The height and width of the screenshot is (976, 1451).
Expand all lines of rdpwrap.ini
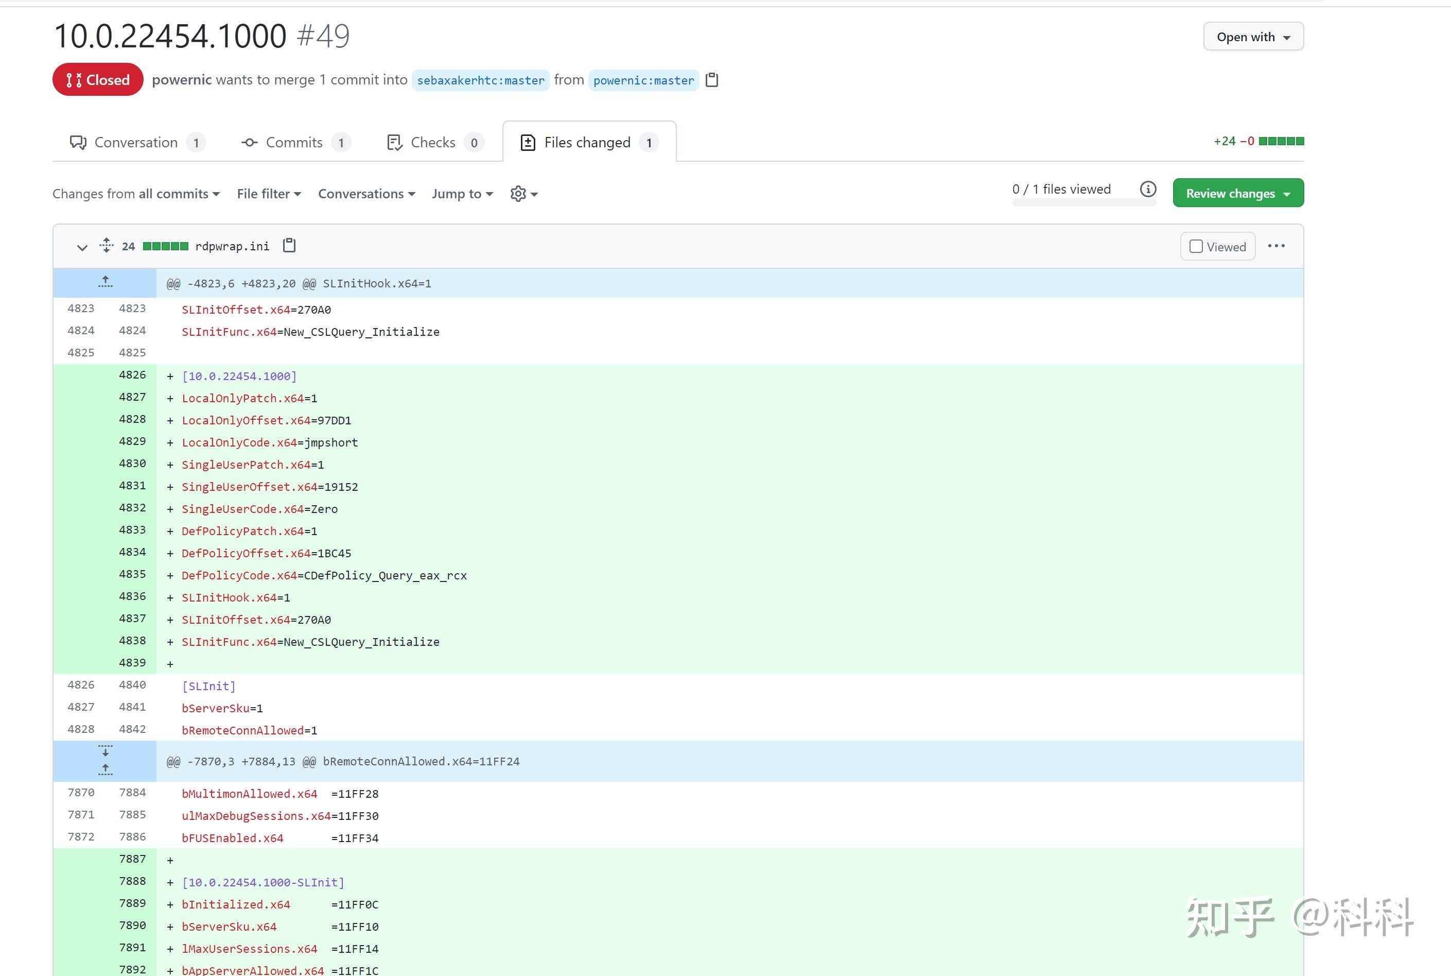[x=107, y=245]
